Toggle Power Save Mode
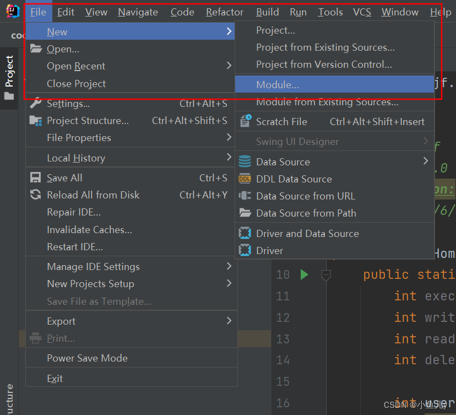The height and width of the screenshot is (415, 456). [132, 358]
